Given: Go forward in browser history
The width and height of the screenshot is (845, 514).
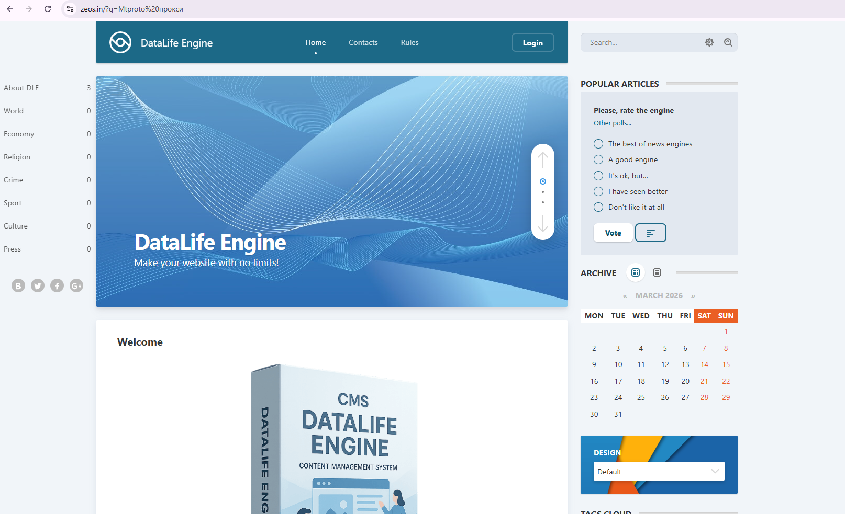Looking at the screenshot, I should [x=29, y=9].
